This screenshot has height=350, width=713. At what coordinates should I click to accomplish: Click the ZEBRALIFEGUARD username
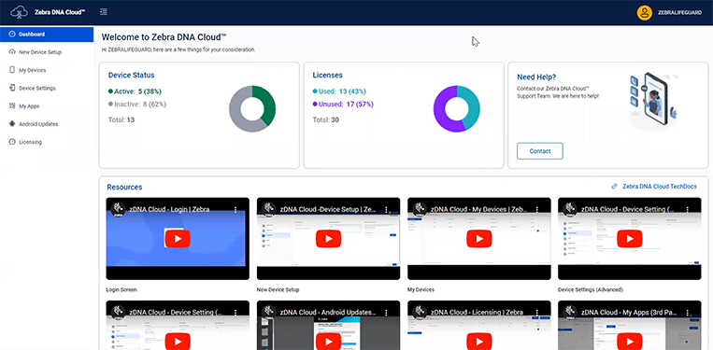tap(679, 13)
